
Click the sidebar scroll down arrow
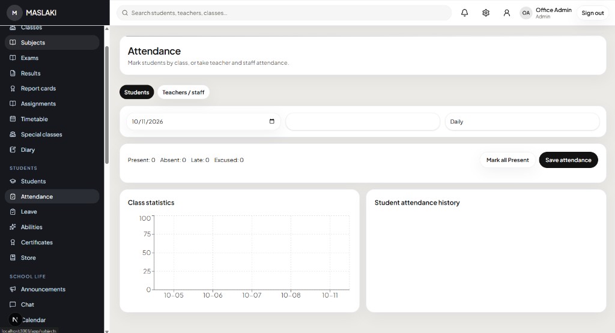[x=107, y=331]
